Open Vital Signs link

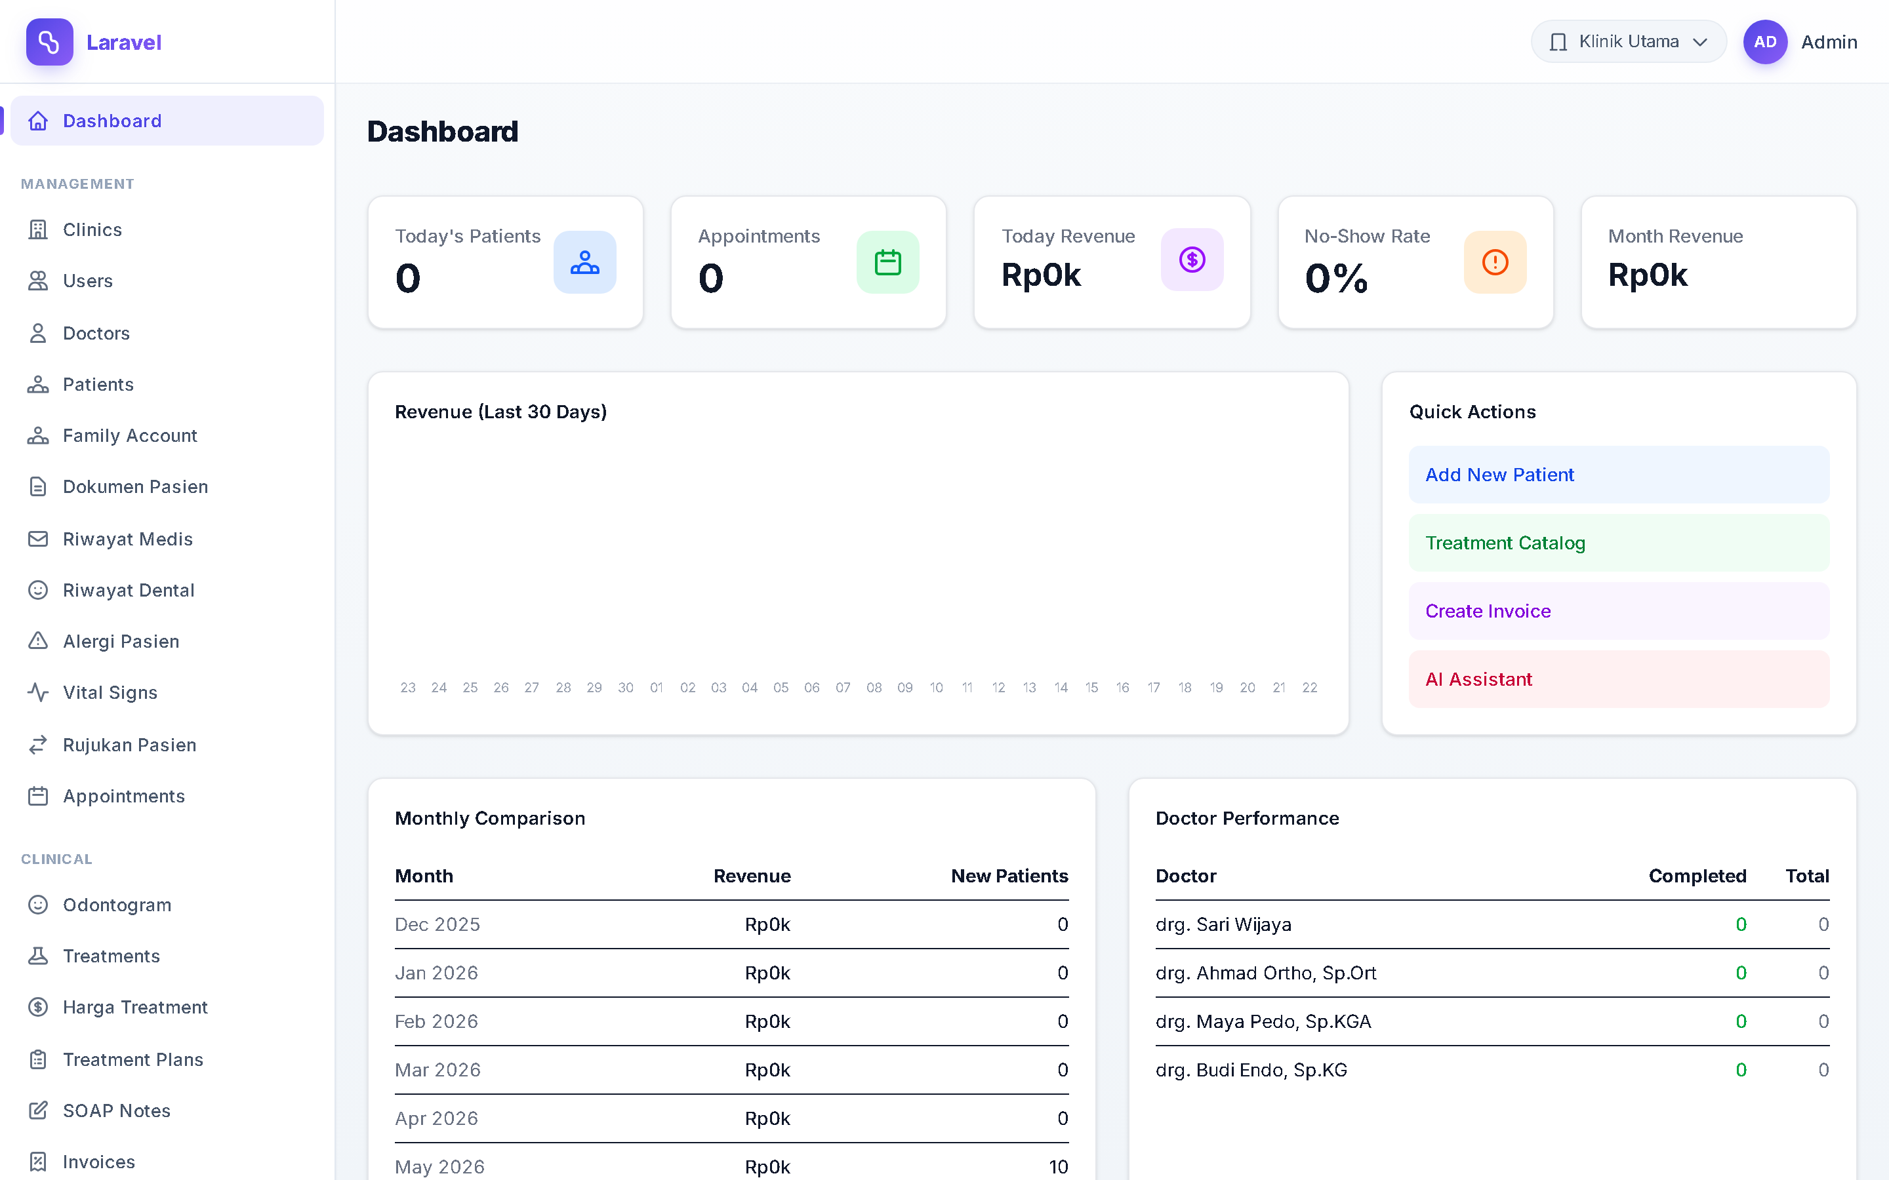pos(167,693)
